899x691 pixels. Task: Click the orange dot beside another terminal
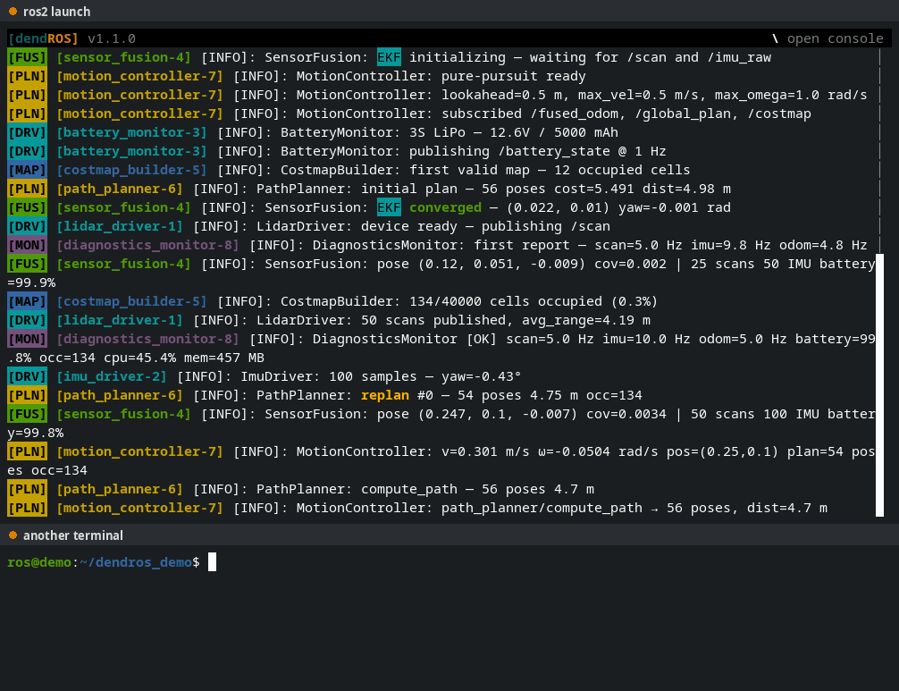(x=13, y=535)
